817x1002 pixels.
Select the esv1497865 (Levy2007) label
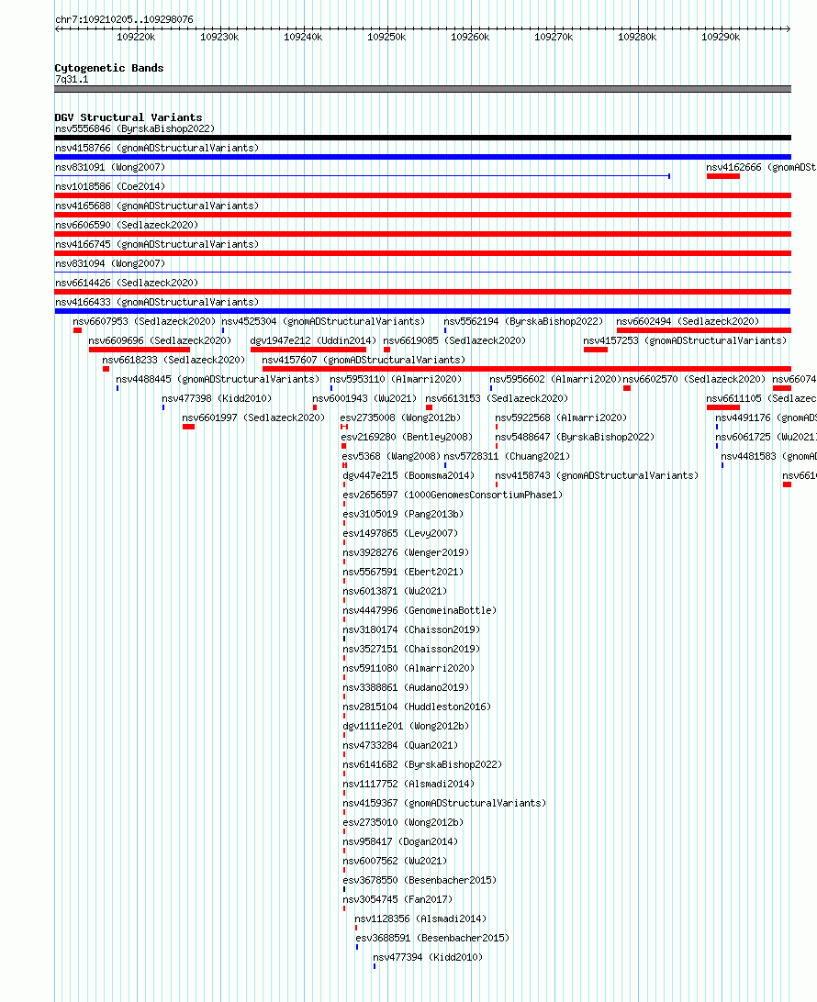tap(401, 533)
